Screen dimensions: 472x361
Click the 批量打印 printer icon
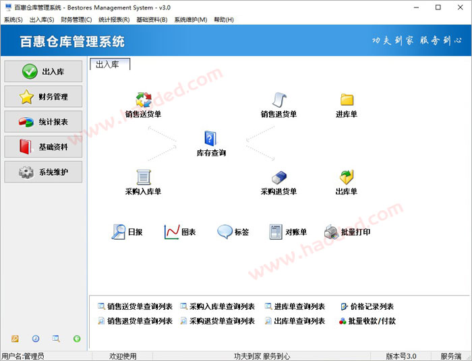332,232
